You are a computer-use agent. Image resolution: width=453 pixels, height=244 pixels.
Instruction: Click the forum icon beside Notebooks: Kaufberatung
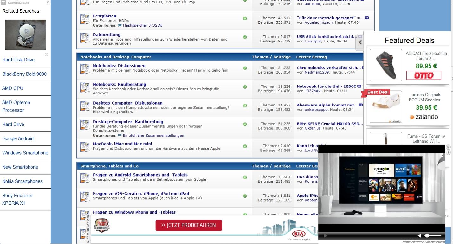(x=85, y=87)
